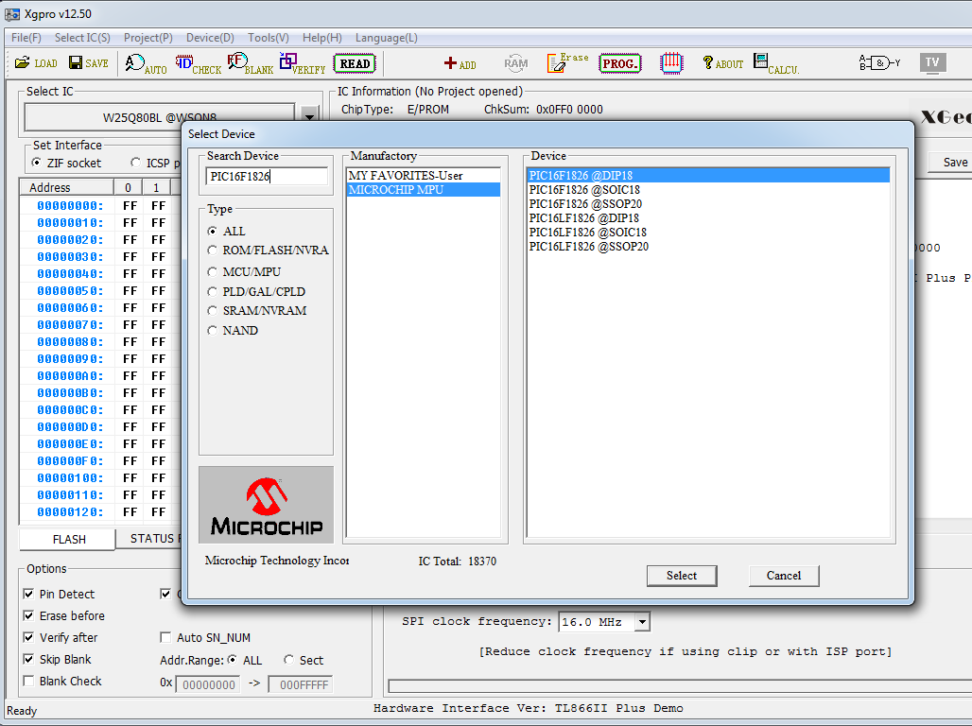
Task: Open the CALCU. calculator tool
Action: coord(776,64)
